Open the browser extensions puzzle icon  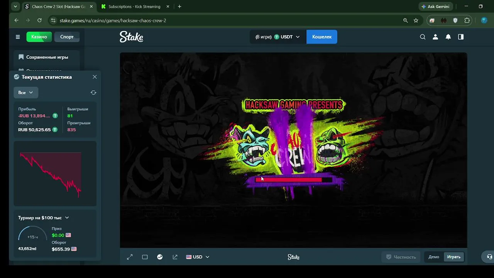467,20
